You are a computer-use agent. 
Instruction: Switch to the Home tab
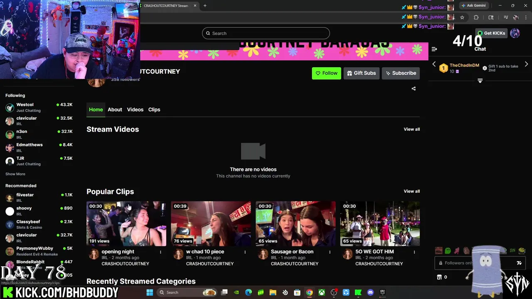(x=96, y=110)
